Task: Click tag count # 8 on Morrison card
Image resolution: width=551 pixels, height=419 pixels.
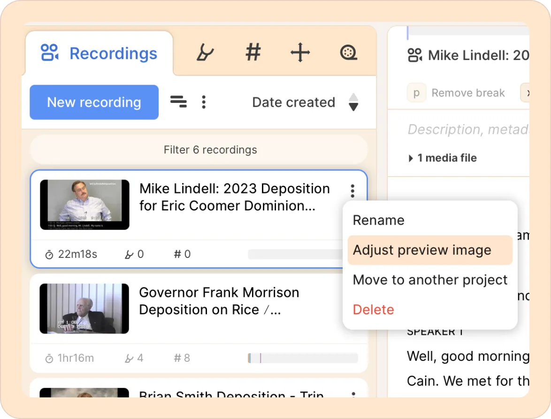Action: pos(182,358)
